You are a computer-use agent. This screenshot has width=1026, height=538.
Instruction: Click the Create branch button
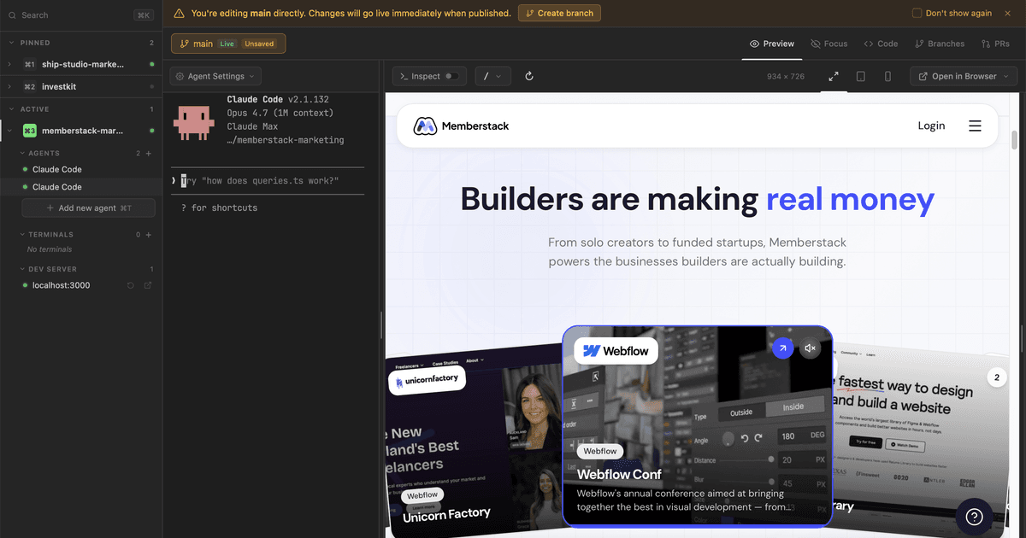coord(560,14)
